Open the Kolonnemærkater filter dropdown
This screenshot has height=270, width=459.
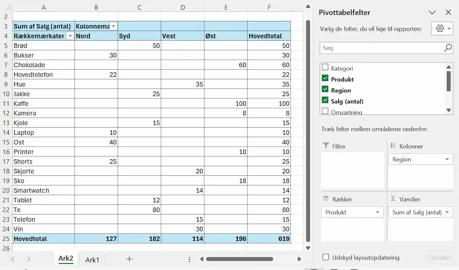tap(113, 26)
